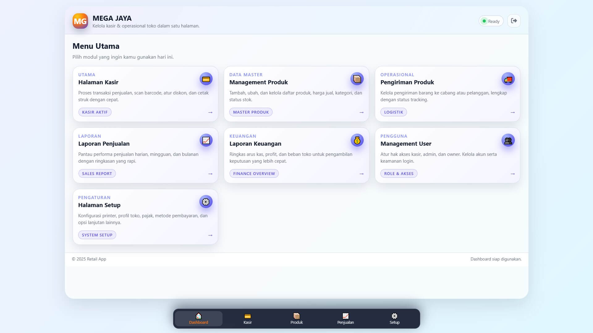Click the Ready status indicator
The width and height of the screenshot is (593, 333).
point(491,21)
